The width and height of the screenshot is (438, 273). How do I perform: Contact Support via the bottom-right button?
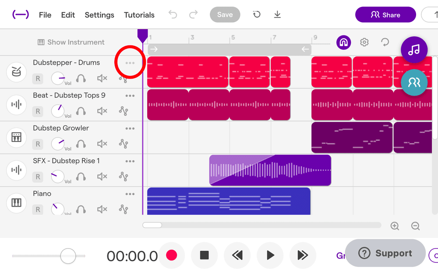click(x=385, y=253)
